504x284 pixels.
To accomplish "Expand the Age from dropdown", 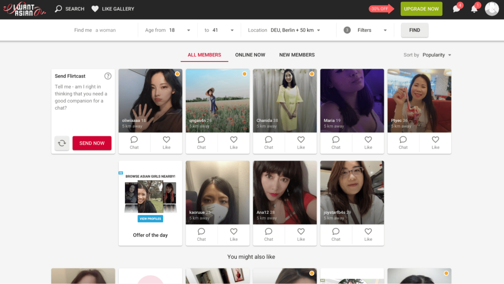I will 167,30.
